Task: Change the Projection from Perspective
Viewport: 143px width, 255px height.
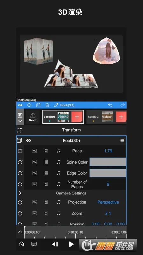Action: pyautogui.click(x=108, y=202)
